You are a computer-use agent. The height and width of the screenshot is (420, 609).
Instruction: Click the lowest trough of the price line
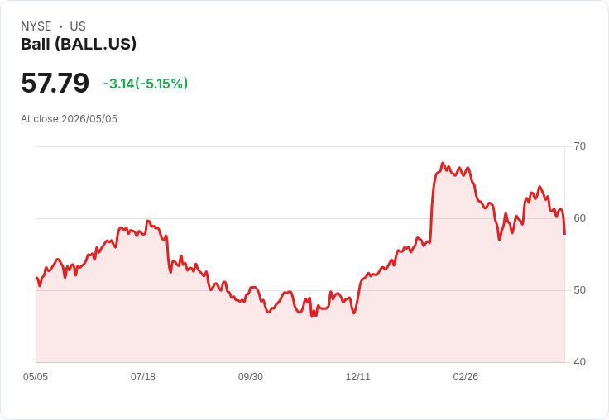coord(312,317)
